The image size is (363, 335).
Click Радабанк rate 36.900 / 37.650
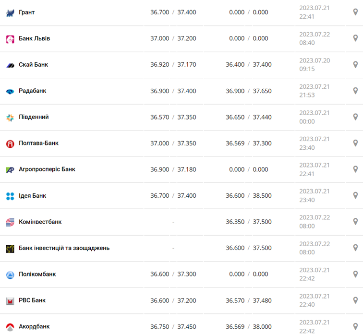(x=248, y=91)
